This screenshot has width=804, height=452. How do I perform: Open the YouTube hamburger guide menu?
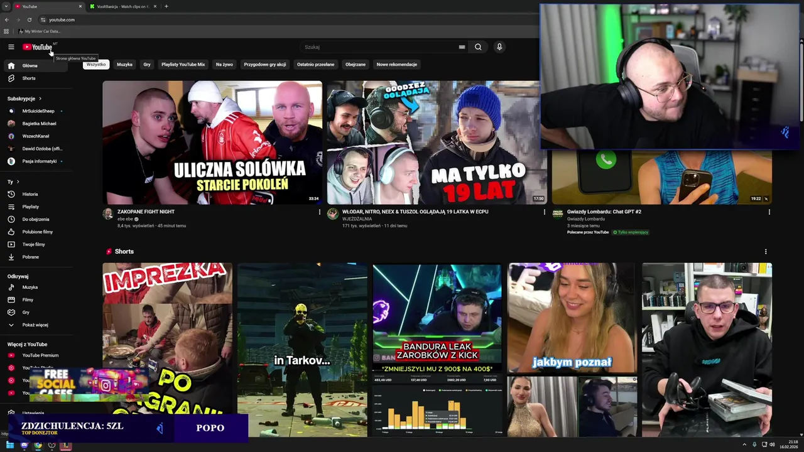coord(11,47)
